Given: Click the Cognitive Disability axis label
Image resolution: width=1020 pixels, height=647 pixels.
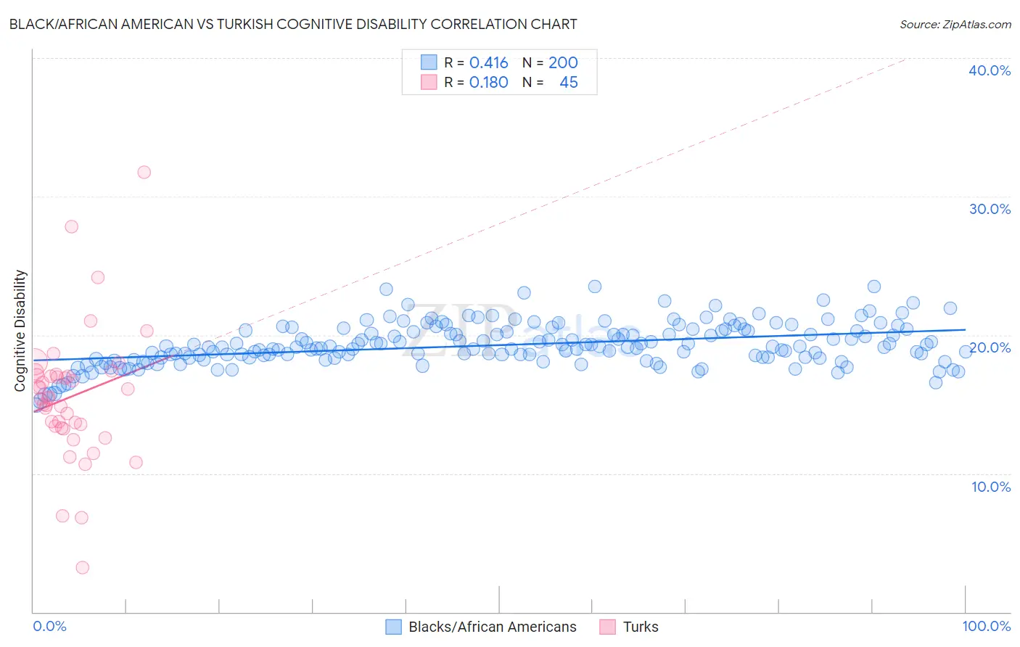Looking at the screenshot, I should 20,331.
